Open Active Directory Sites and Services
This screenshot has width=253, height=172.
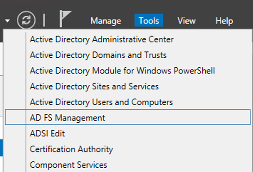pos(94,87)
